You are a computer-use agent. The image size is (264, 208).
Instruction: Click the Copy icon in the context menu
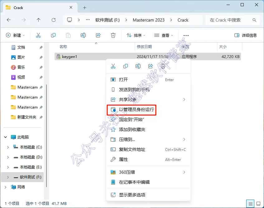(x=126, y=66)
